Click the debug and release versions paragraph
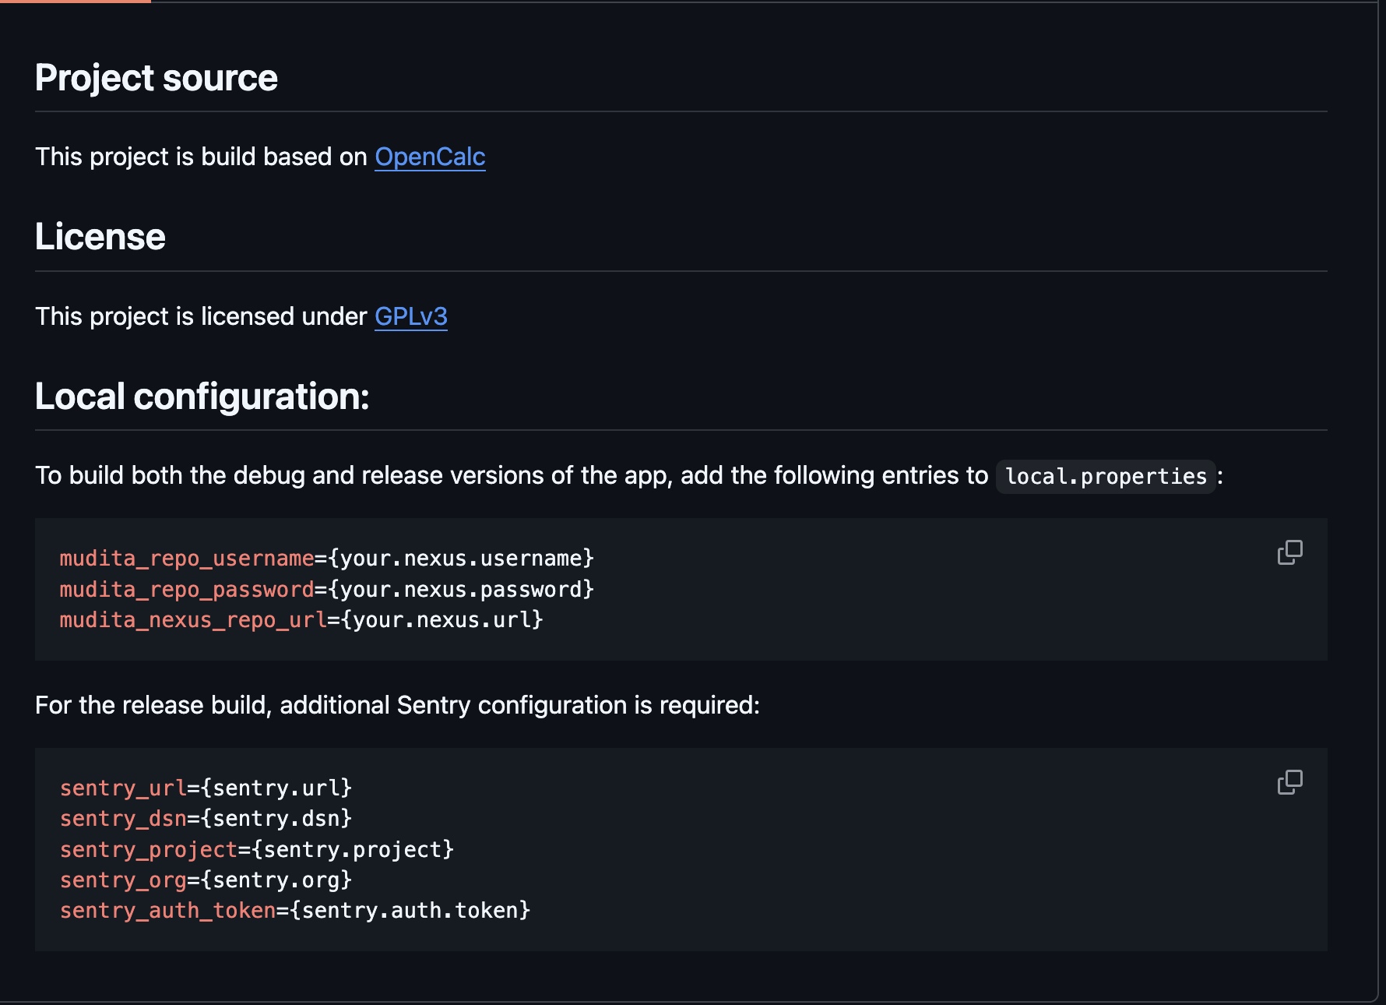The width and height of the screenshot is (1386, 1005). click(x=511, y=475)
